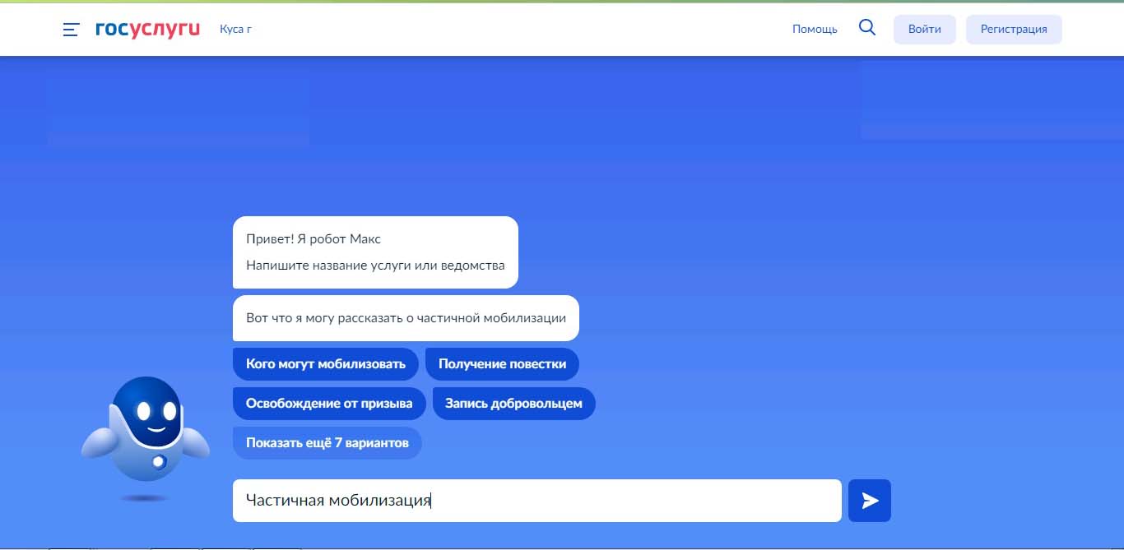Focus the chat input with Частичная мобилизация
Image resolution: width=1124 pixels, height=550 pixels.
[x=537, y=501]
